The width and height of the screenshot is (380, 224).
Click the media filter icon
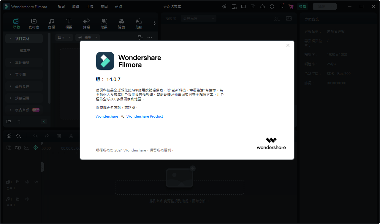tap(140, 38)
